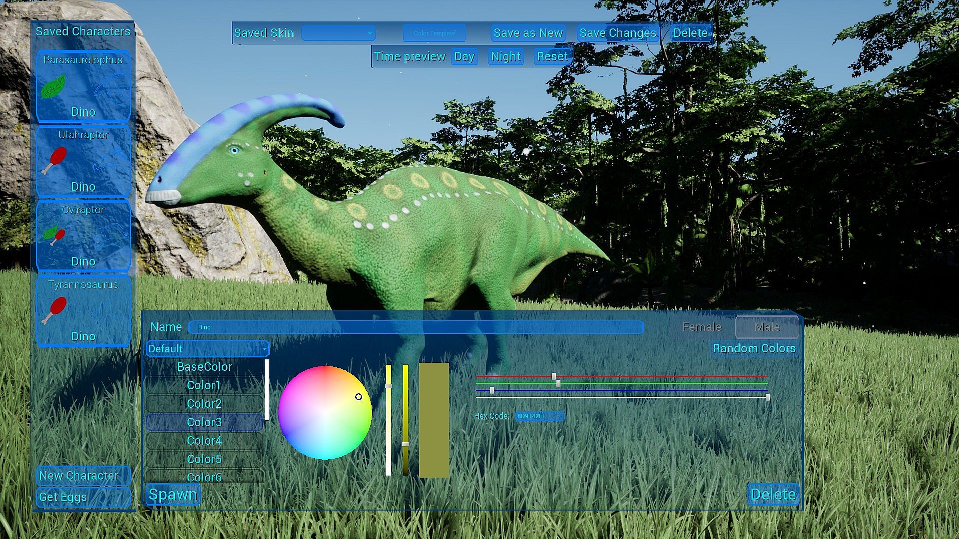Click the green leaf icon on Parasaurolophus card

53,86
